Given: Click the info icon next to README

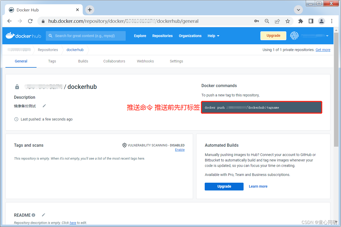Looking at the screenshot, I should pos(34,215).
